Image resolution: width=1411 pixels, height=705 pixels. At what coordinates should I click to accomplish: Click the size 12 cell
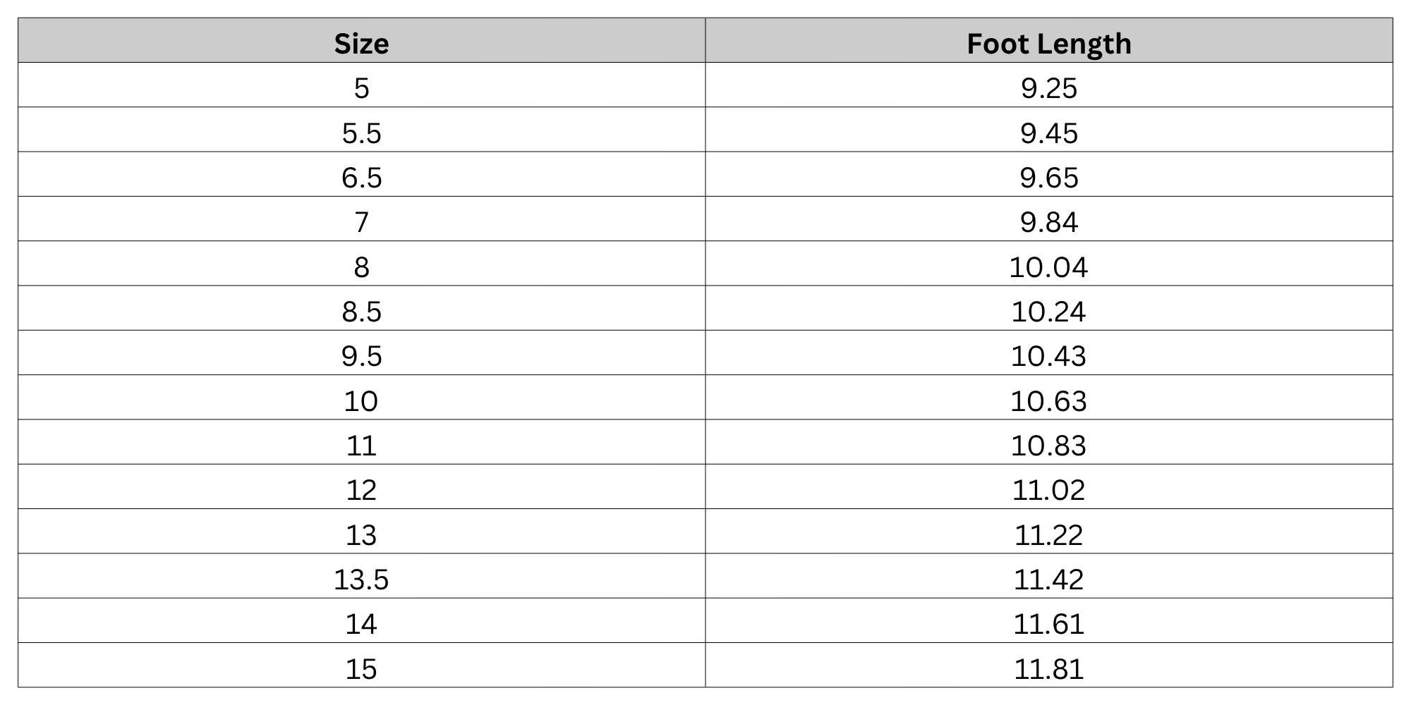click(x=361, y=486)
